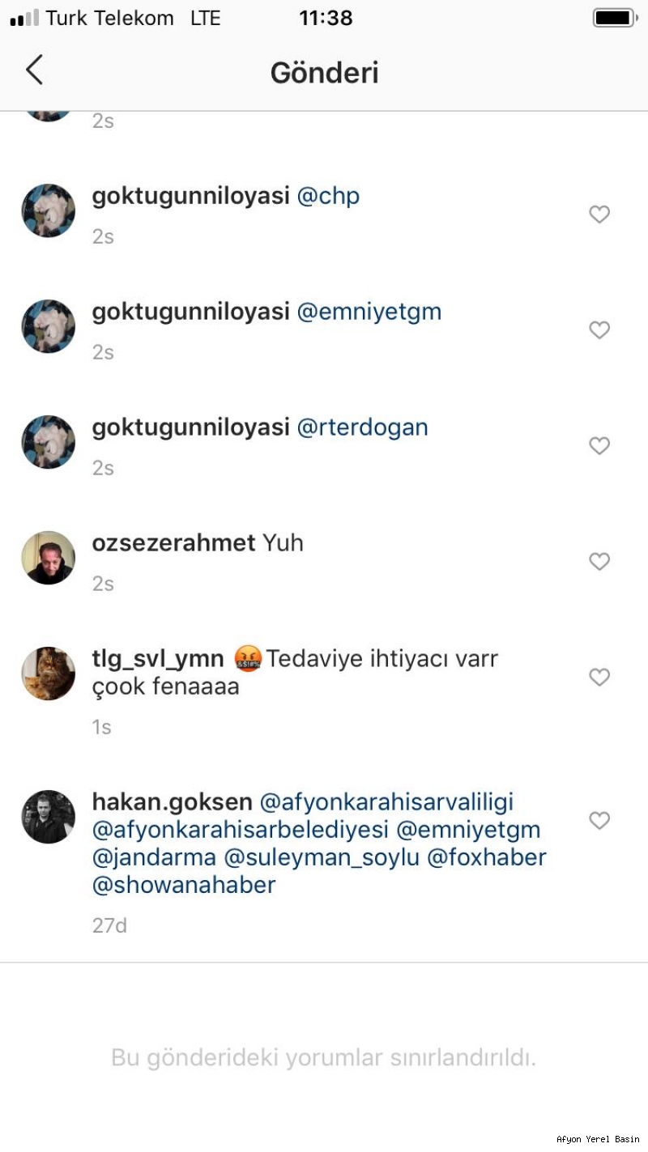
Task: Open tlg_svl_ymn's cat profile picture
Action: (49, 674)
